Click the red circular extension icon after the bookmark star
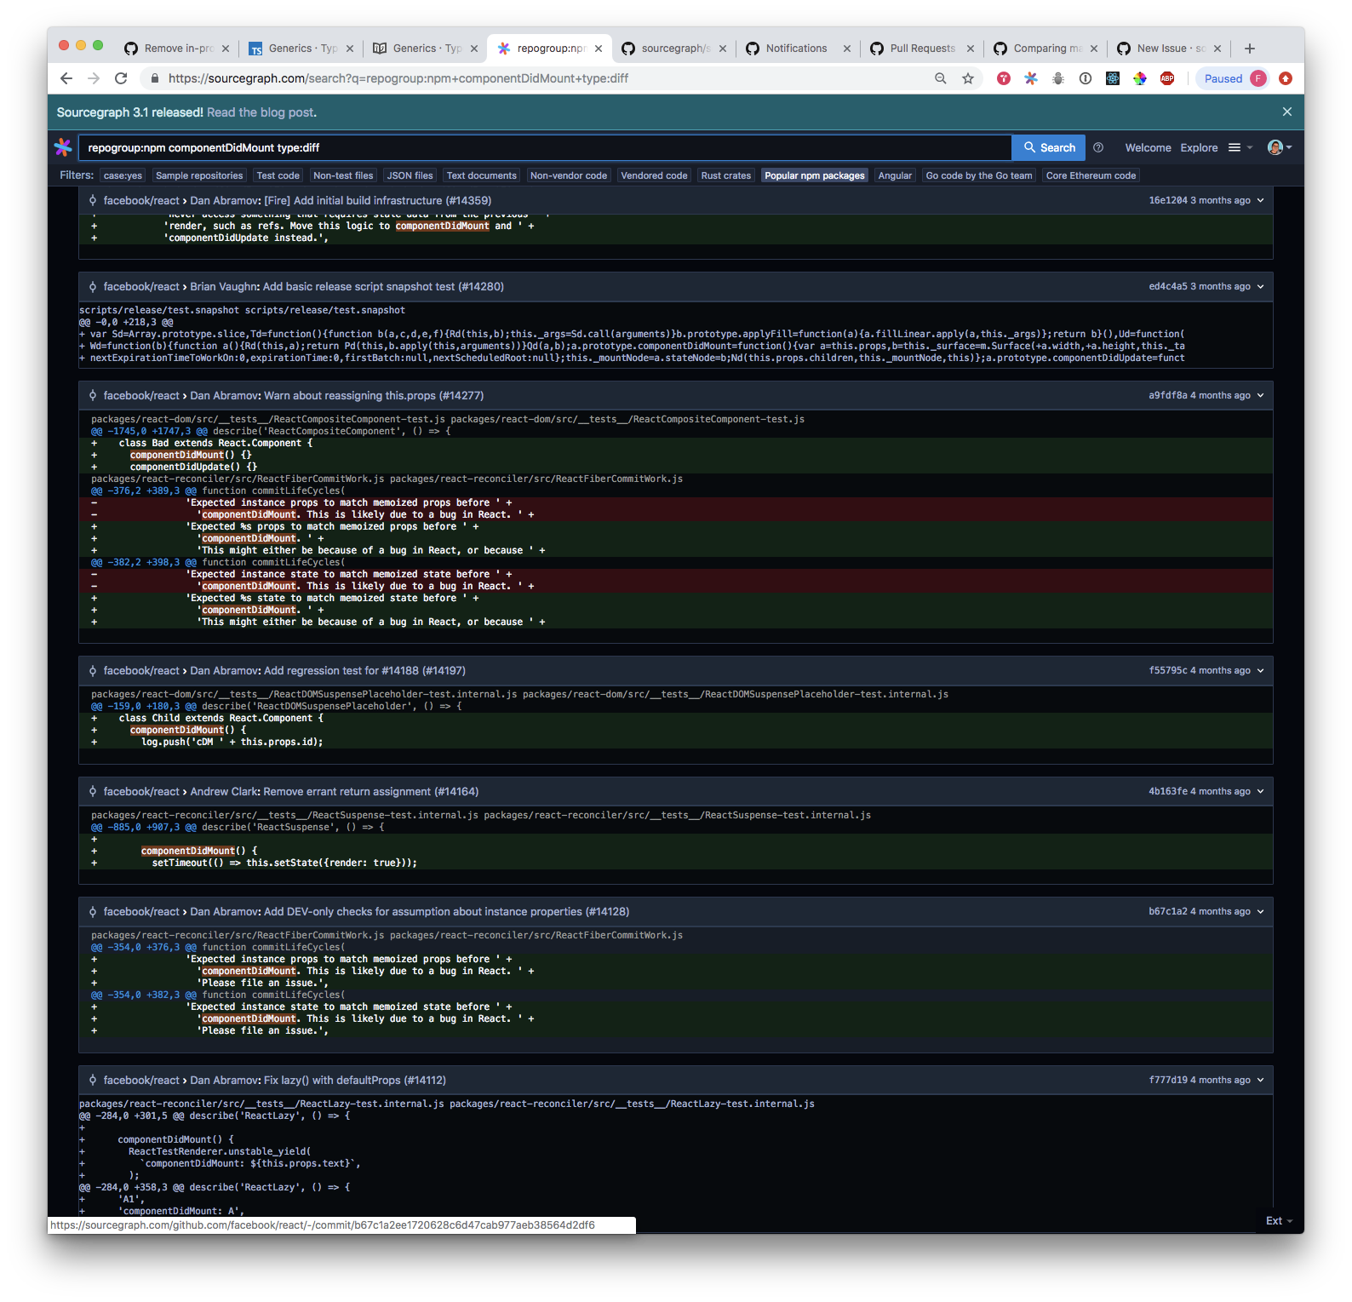 coord(1004,78)
